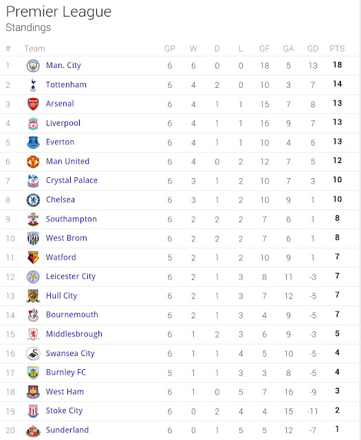Click the GD column header
The width and height of the screenshot is (361, 440).
coord(313,49)
